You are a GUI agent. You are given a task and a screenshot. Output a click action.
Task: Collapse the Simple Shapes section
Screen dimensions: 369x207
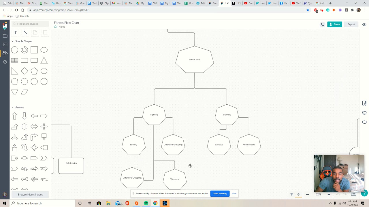[12, 41]
